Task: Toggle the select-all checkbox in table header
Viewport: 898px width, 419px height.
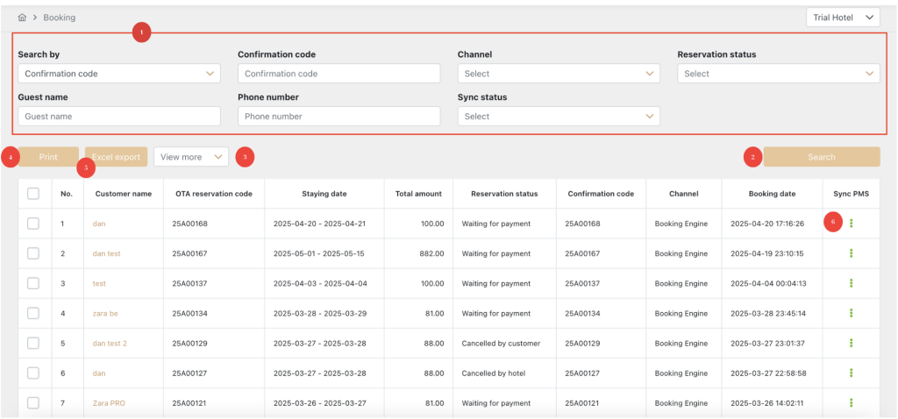Action: pyautogui.click(x=33, y=194)
